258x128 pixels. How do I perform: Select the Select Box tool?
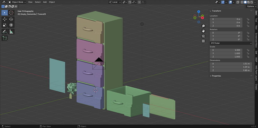click(x=5, y=13)
